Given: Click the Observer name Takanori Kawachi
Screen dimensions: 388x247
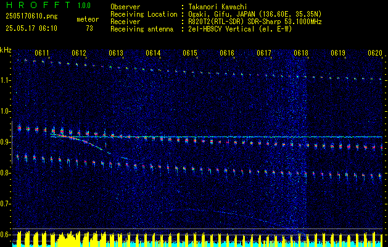Looking at the screenshot, I should 217,7.
